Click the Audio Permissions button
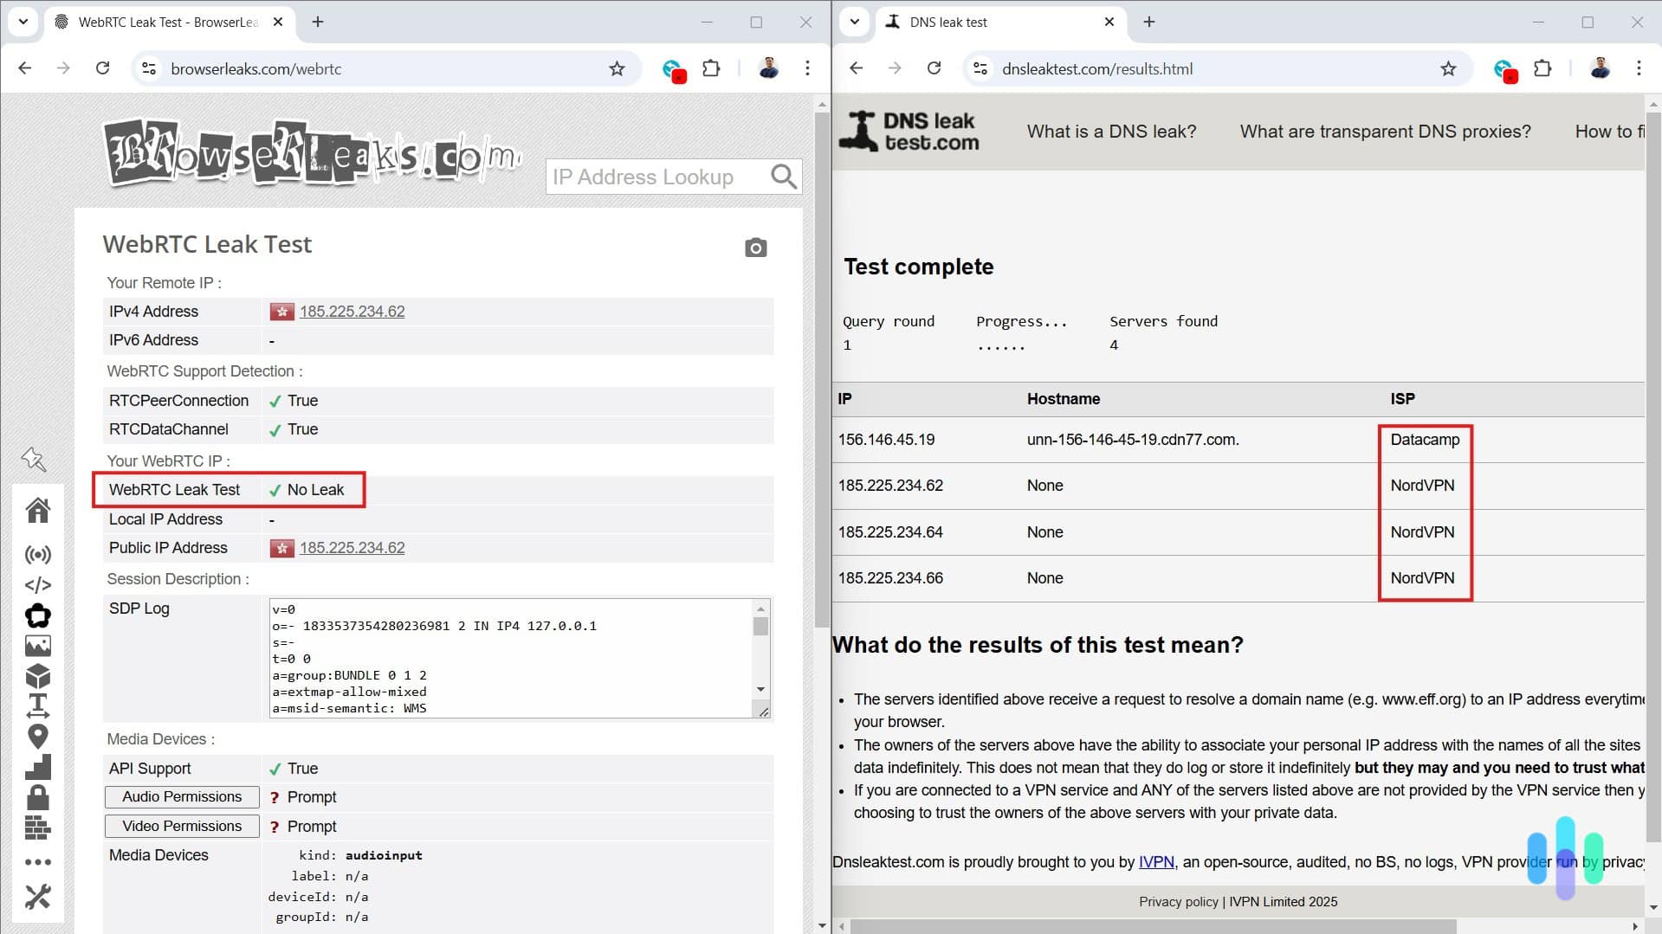 point(181,796)
